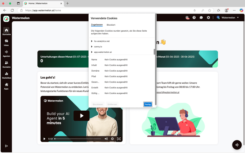Open Apps in the sidebar
Viewport: 245px width, 153px height.
coord(6,86)
